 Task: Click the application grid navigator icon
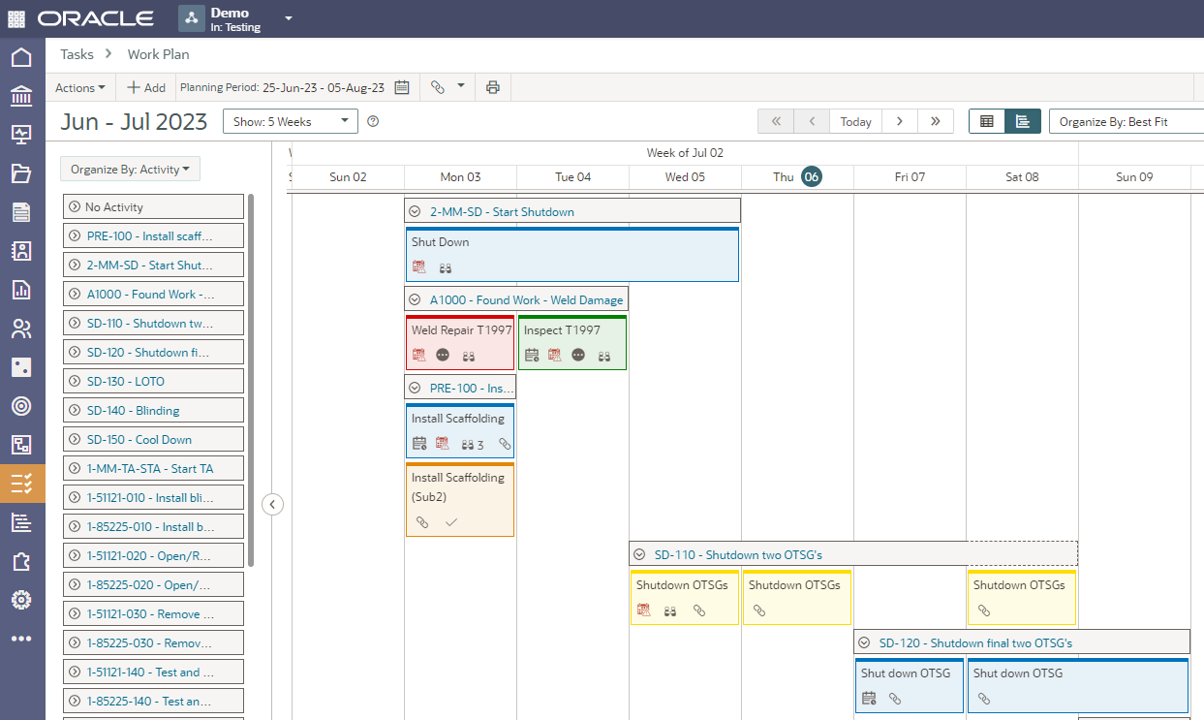click(x=16, y=19)
